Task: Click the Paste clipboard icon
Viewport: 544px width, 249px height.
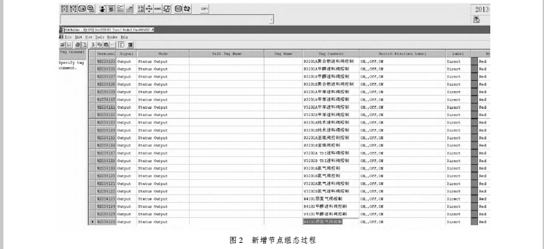Action: pos(106,45)
